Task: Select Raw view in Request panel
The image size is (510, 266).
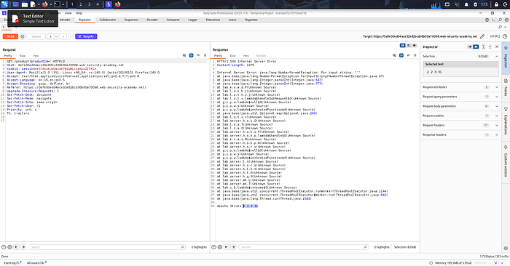Action: click(23, 56)
